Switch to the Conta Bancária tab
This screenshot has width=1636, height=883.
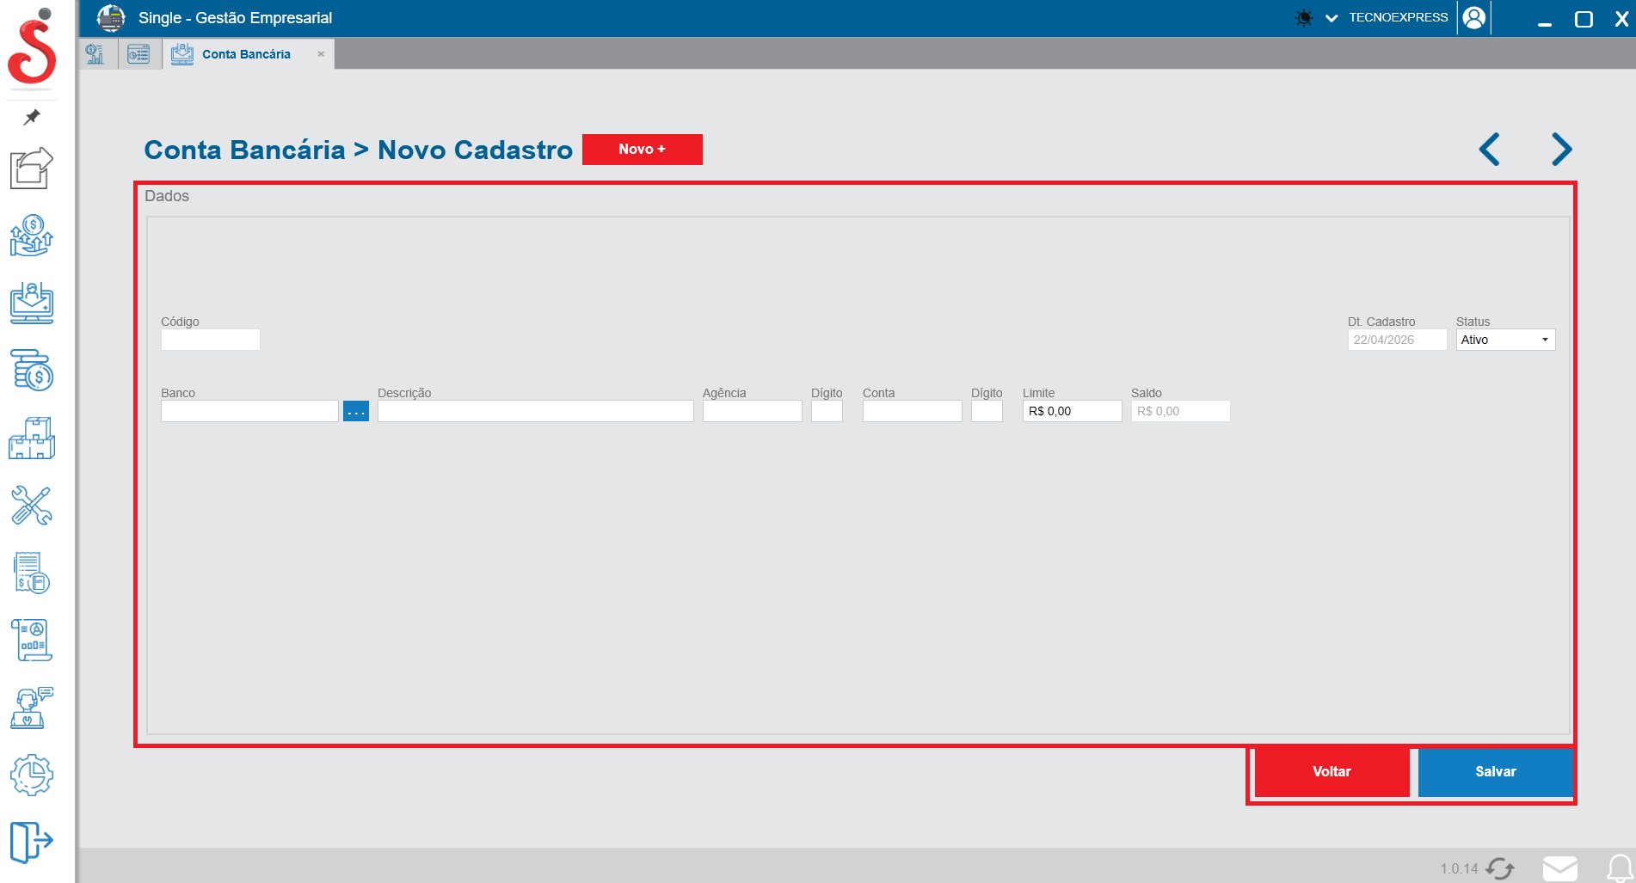(246, 54)
